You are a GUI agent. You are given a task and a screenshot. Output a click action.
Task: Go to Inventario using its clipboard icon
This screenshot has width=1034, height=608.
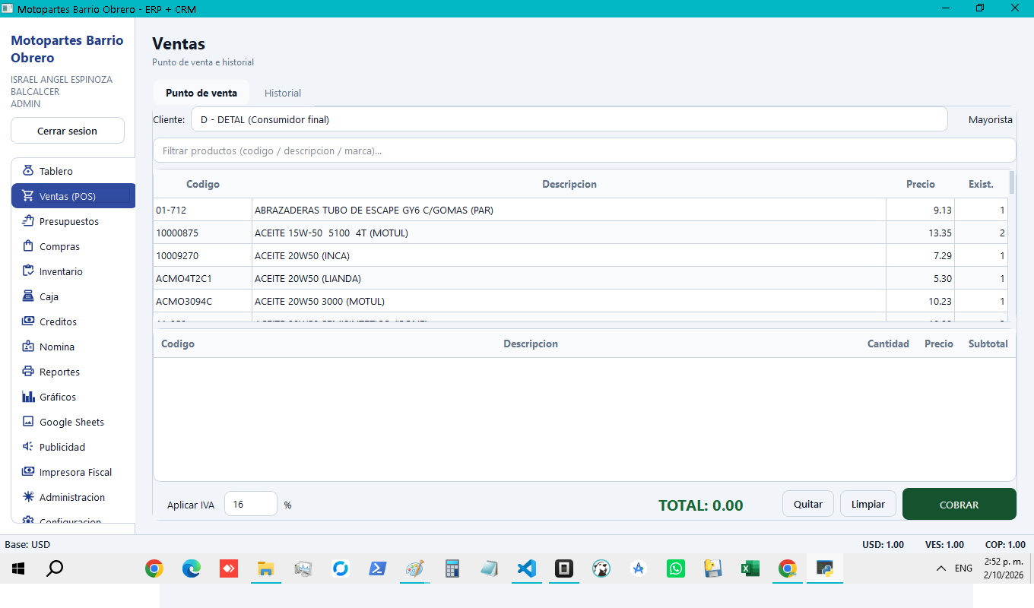point(28,271)
